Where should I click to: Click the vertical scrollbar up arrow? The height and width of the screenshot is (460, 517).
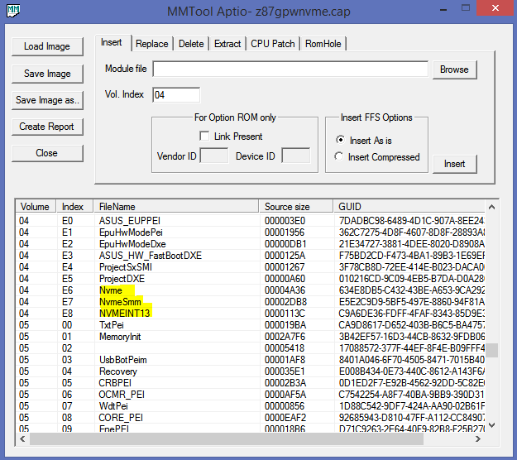[x=491, y=207]
